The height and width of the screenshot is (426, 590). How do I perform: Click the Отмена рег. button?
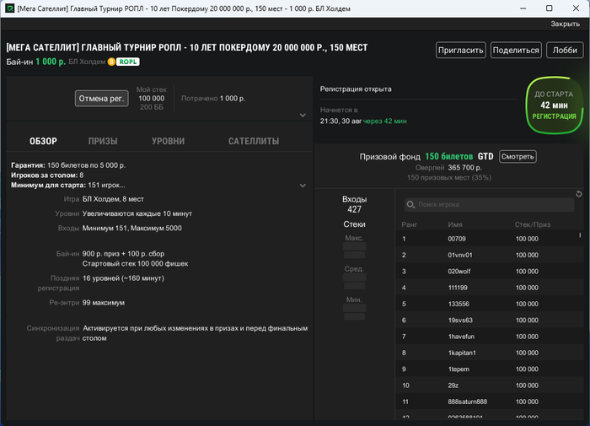[102, 99]
